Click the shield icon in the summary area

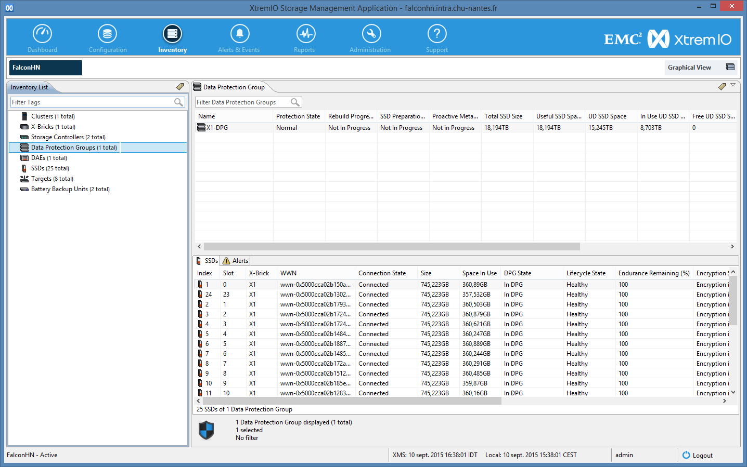point(207,430)
